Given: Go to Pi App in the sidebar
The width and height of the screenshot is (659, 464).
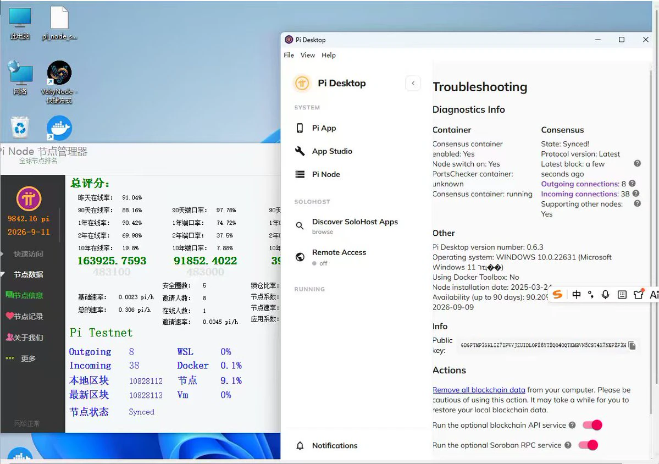Looking at the screenshot, I should click(324, 128).
